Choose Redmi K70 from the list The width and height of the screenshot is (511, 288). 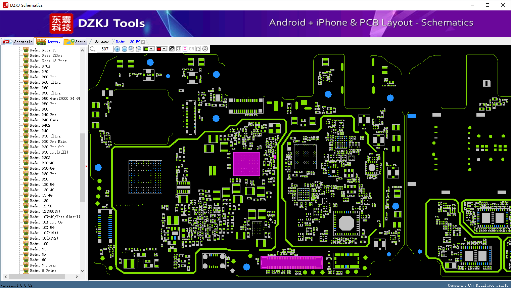point(39,72)
